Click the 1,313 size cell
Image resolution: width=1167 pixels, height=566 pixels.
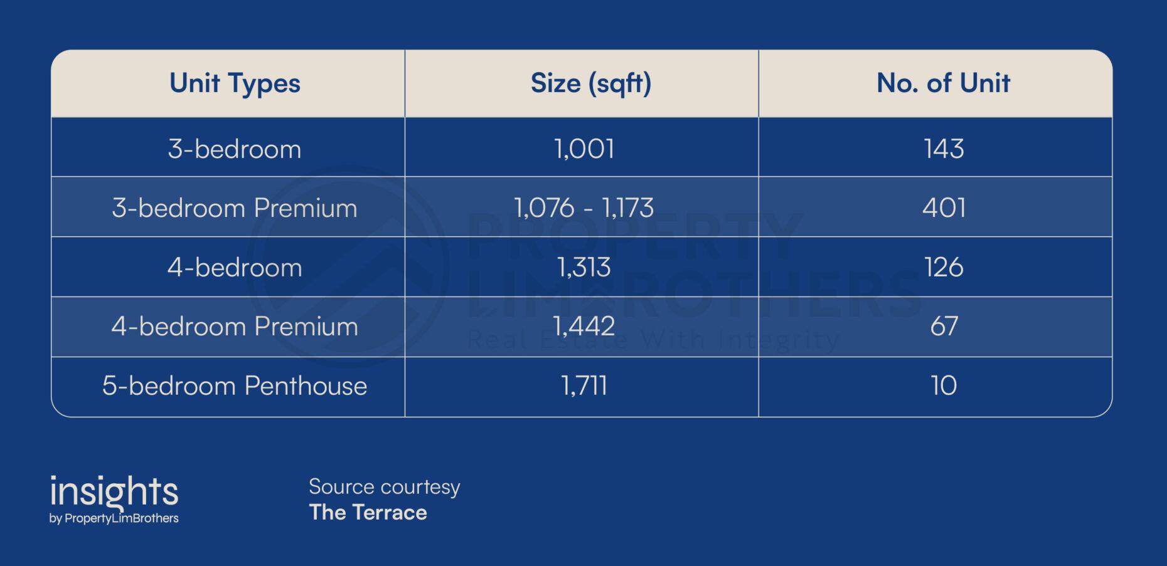[x=584, y=268]
